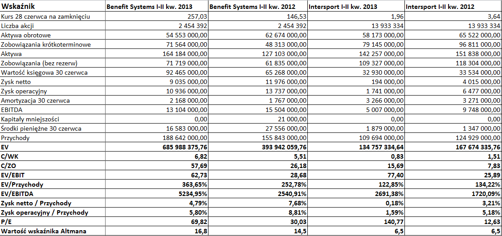
Task: Select the cell 363,65%
Action: pyautogui.click(x=156, y=184)
